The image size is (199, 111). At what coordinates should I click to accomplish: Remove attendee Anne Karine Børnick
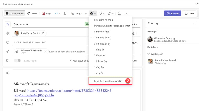pyautogui.click(x=43, y=33)
